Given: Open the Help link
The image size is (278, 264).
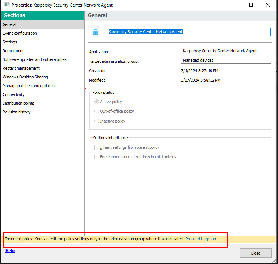Looking at the screenshot, I should click(10, 251).
